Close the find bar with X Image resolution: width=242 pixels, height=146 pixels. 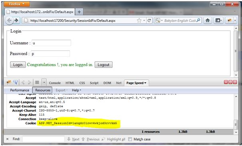[7, 139]
